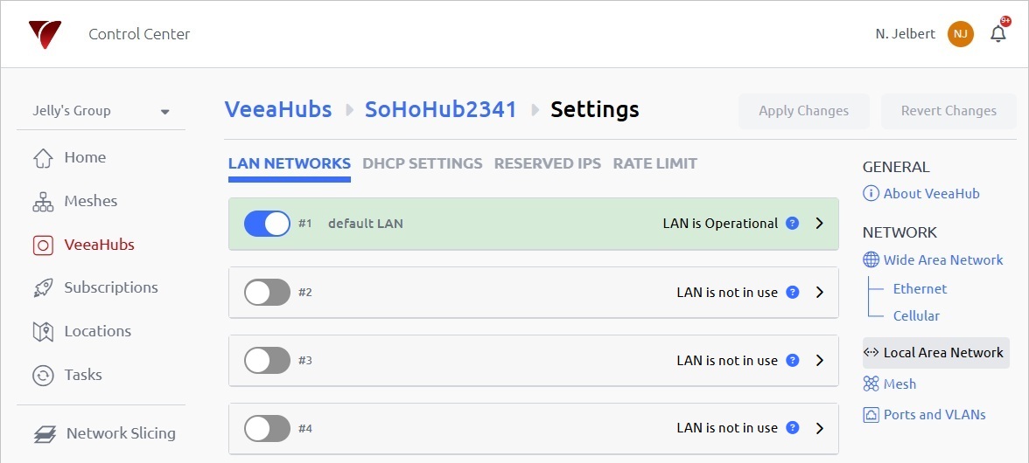Open Cellular settings link
The image size is (1029, 463).
click(x=916, y=315)
